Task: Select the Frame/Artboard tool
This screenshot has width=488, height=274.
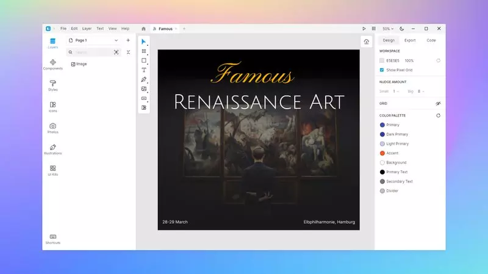Action: pyautogui.click(x=144, y=51)
